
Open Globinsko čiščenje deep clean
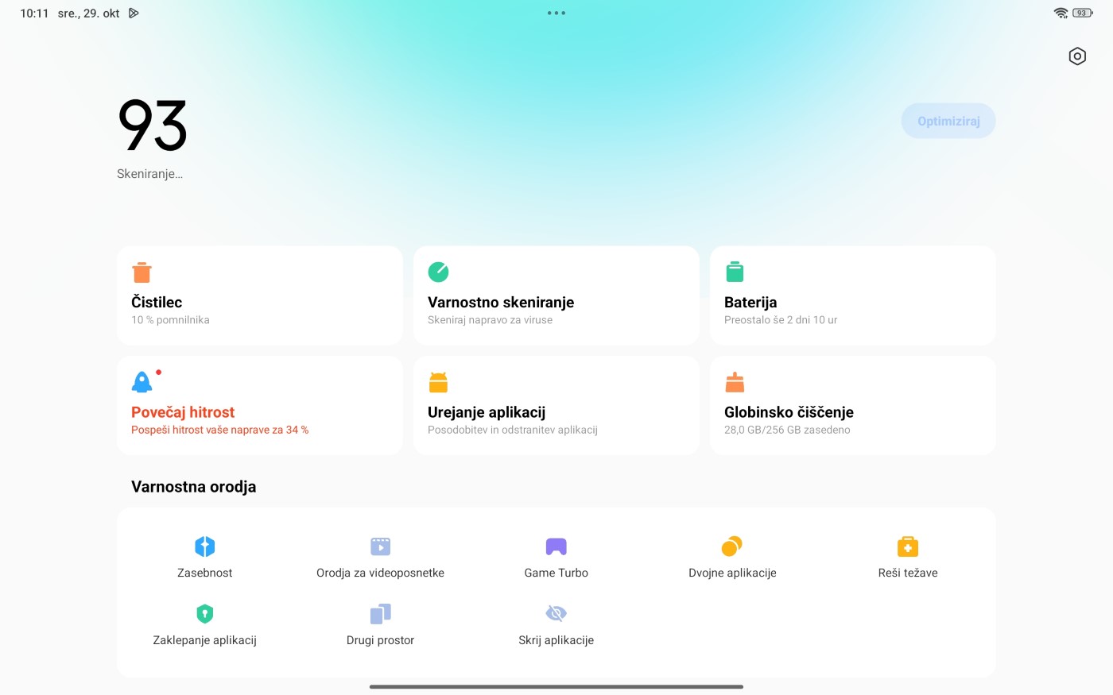point(852,405)
